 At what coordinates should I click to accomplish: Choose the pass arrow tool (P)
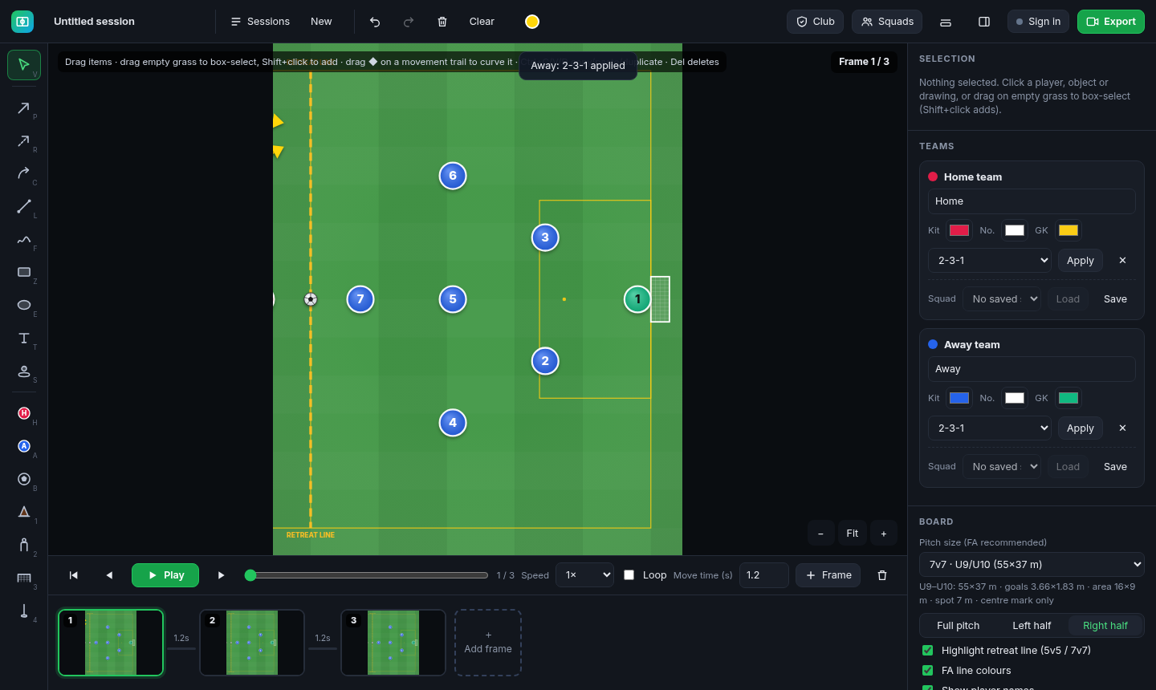pyautogui.click(x=24, y=108)
